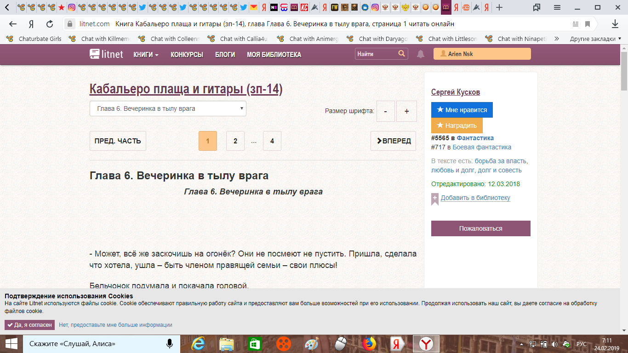628x353 pixels.
Task: Open the БЛОГИ section
Action: coord(225,55)
